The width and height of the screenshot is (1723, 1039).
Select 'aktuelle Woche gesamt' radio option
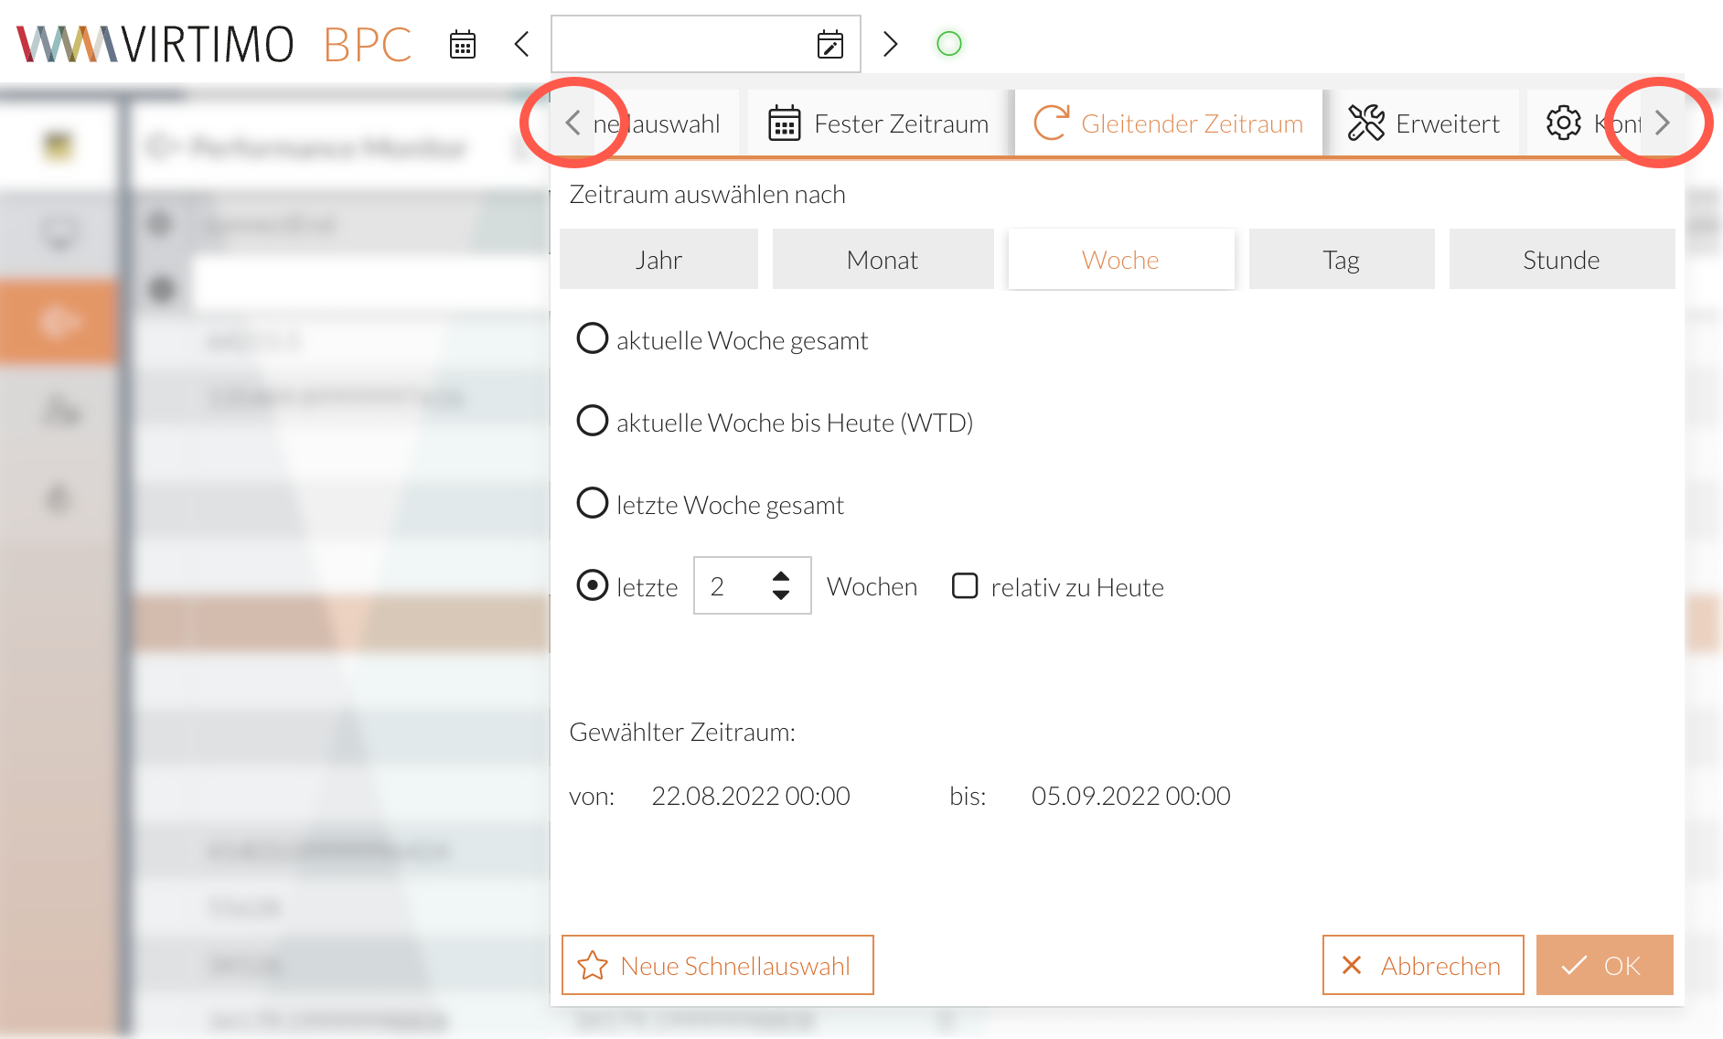click(593, 339)
